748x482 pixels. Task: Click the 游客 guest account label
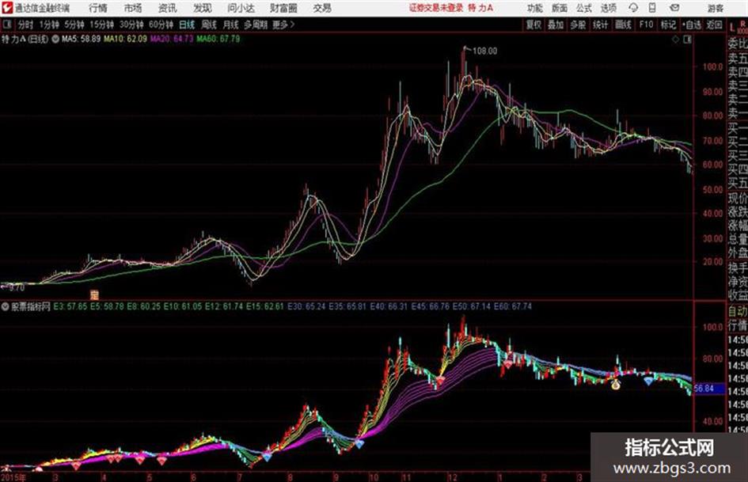[x=716, y=8]
